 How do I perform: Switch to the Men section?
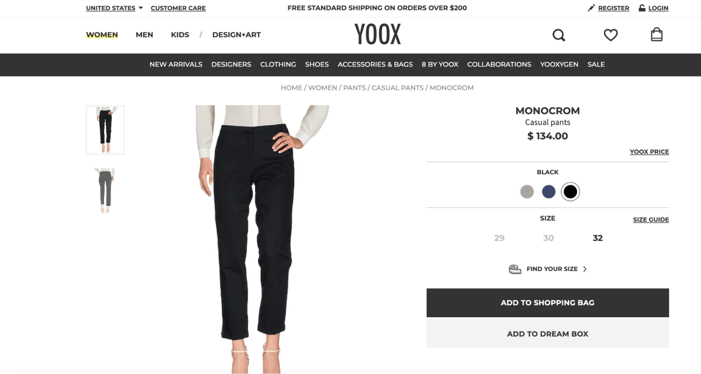coord(144,35)
